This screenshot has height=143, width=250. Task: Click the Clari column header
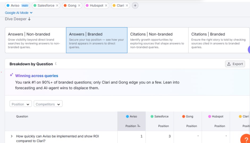244,116
